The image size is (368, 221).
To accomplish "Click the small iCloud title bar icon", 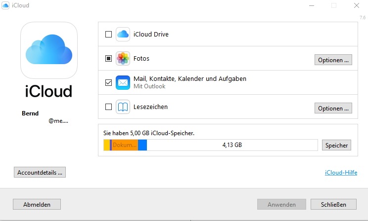I will click(x=6, y=5).
